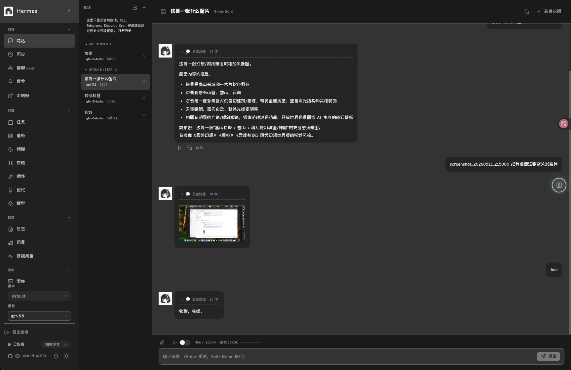Collapse the Hermes sidebar with the arrow
Viewport: 571px width, 370px height.
tap(69, 11)
